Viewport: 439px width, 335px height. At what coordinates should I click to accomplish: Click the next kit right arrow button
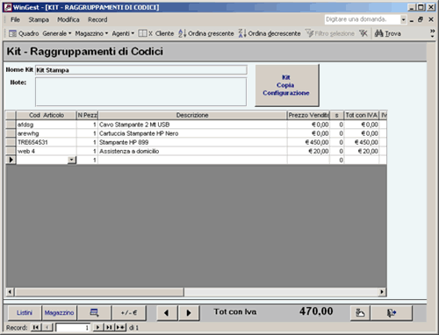[189, 313]
